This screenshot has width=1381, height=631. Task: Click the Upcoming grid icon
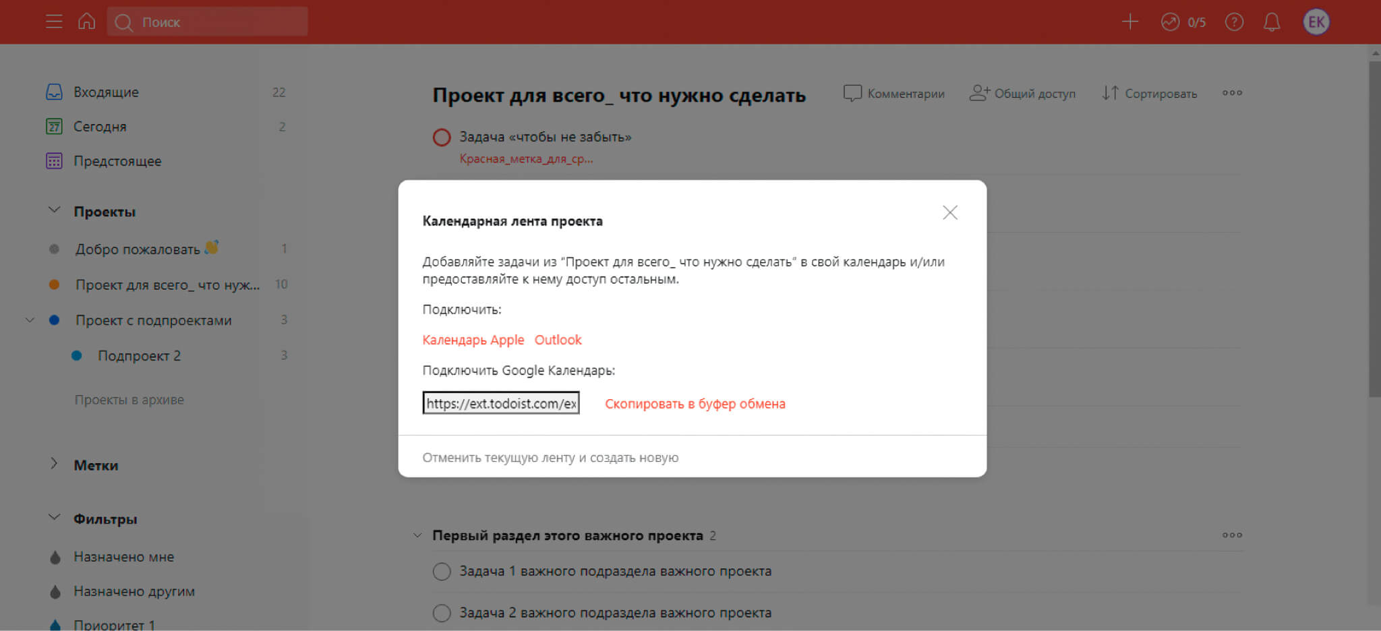[54, 161]
